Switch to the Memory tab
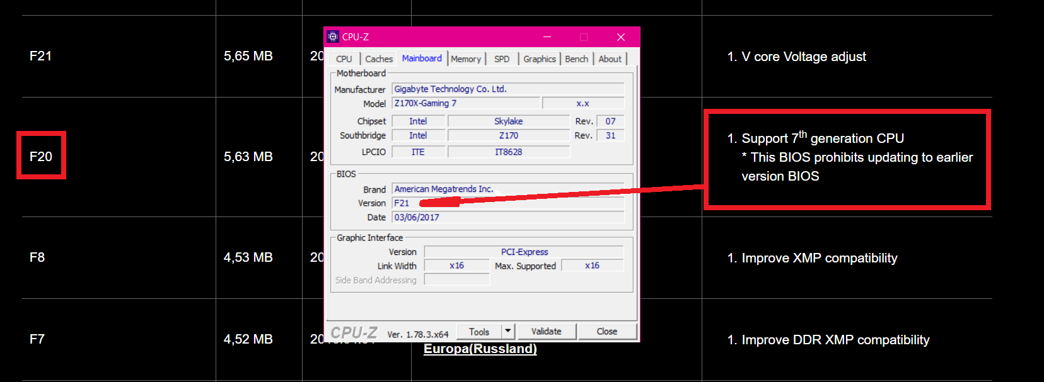This screenshot has width=1044, height=382. [466, 59]
